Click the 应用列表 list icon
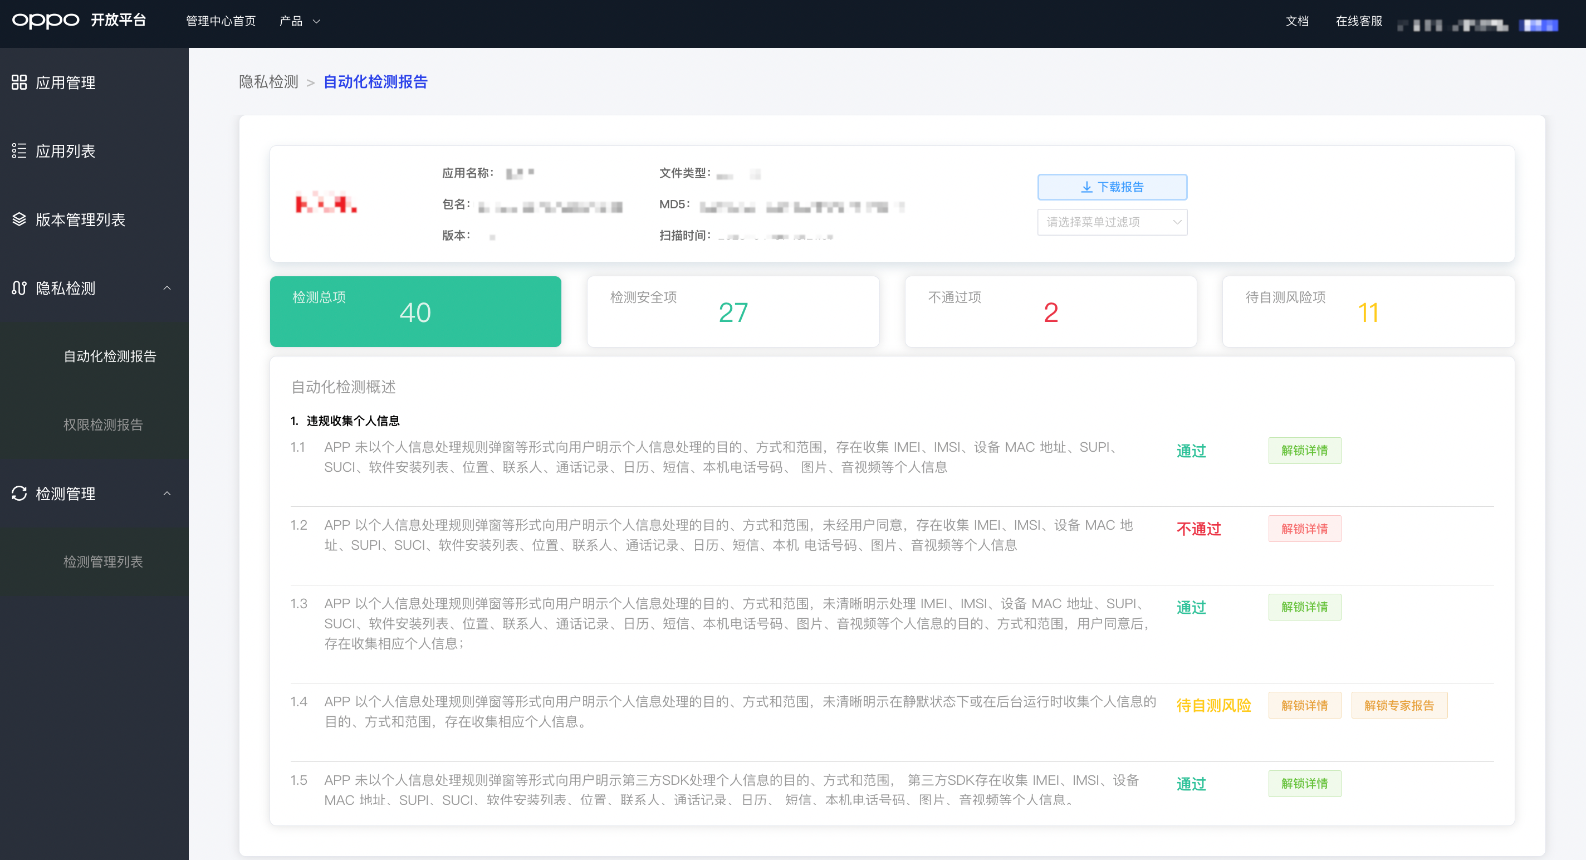This screenshot has height=860, width=1586. pyautogui.click(x=18, y=151)
